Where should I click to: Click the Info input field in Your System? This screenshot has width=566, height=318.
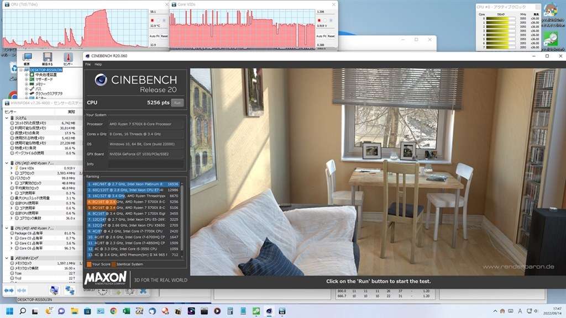[x=146, y=164]
